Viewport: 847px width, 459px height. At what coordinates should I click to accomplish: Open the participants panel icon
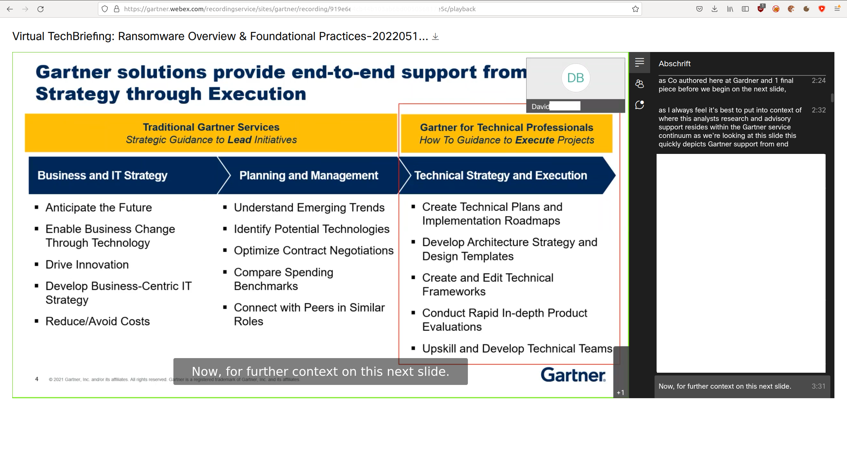[x=639, y=84]
